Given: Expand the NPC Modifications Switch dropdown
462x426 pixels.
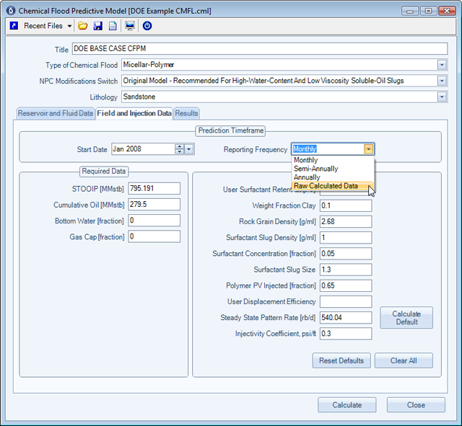Looking at the screenshot, I should click(442, 81).
